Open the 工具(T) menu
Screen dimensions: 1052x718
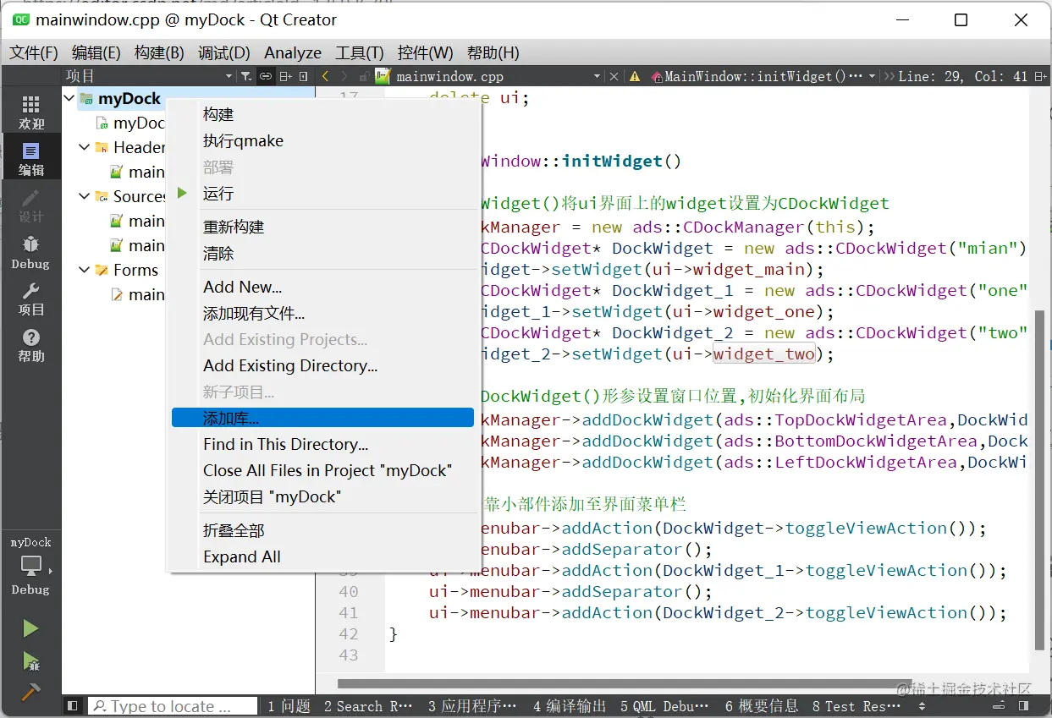(360, 52)
